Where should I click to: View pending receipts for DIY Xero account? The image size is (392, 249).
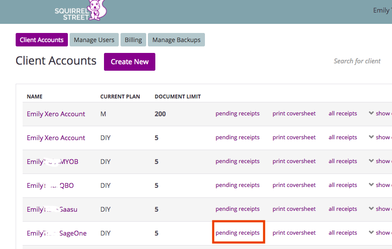coord(238,138)
